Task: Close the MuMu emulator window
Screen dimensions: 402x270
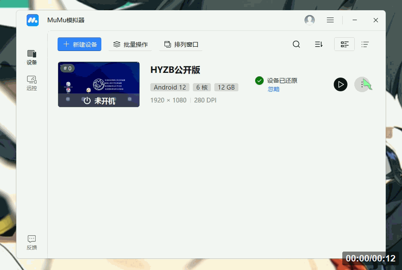Action: 376,20
